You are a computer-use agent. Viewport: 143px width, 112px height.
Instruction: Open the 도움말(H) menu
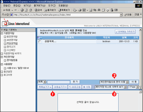(63, 6)
